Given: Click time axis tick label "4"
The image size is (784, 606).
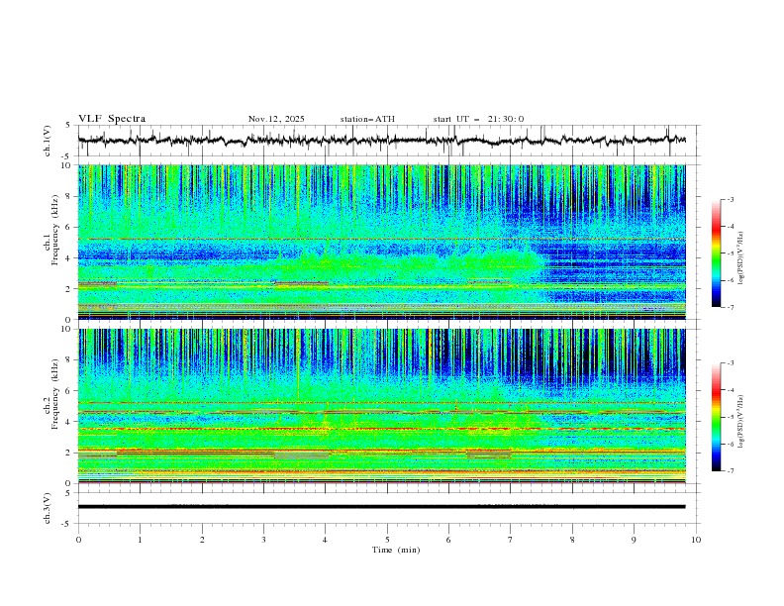Looking at the screenshot, I should tap(325, 540).
